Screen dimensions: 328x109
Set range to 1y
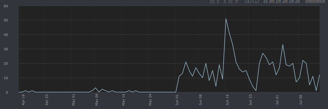click(265, 1)
